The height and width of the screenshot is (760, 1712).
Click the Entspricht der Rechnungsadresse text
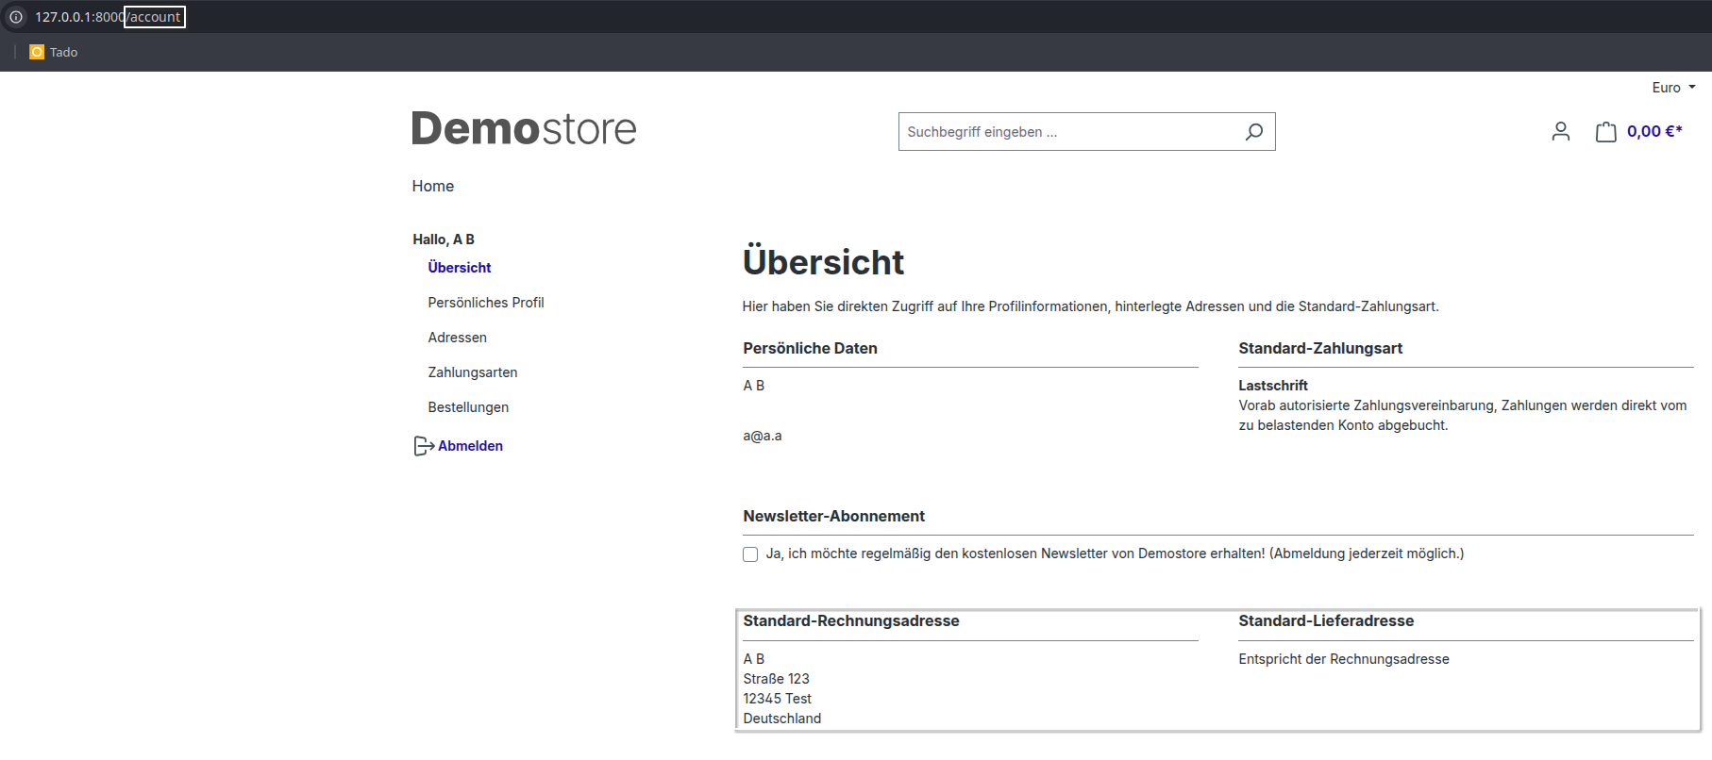[x=1344, y=659]
